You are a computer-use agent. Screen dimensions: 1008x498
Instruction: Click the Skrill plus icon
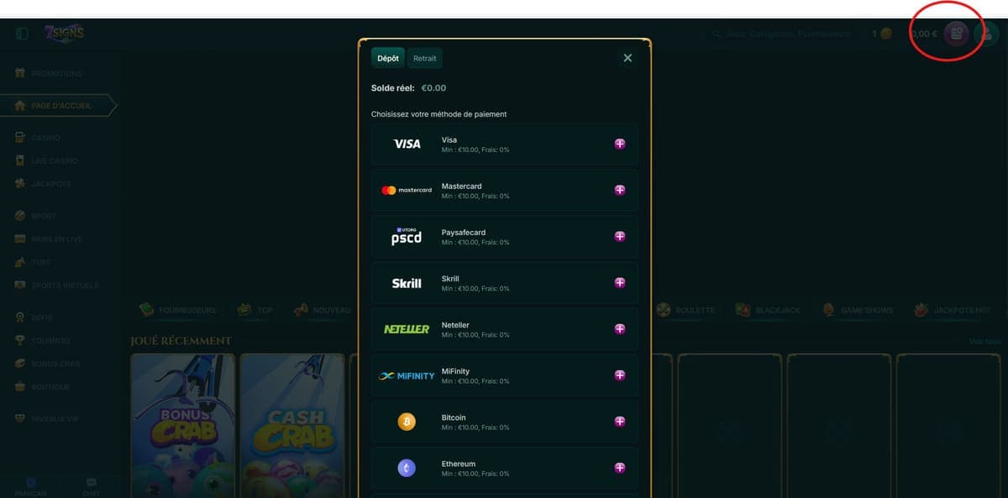click(620, 283)
